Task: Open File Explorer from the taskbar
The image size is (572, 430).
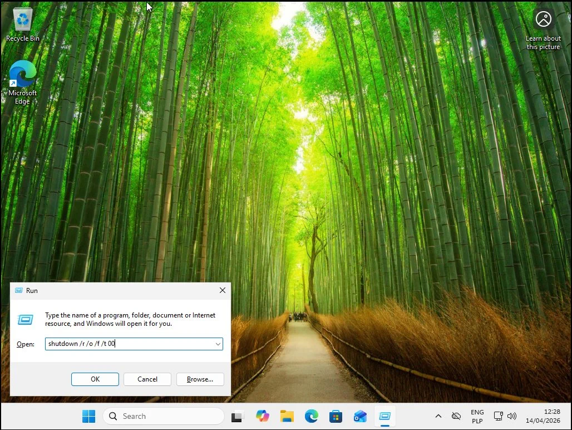Action: pyautogui.click(x=287, y=416)
